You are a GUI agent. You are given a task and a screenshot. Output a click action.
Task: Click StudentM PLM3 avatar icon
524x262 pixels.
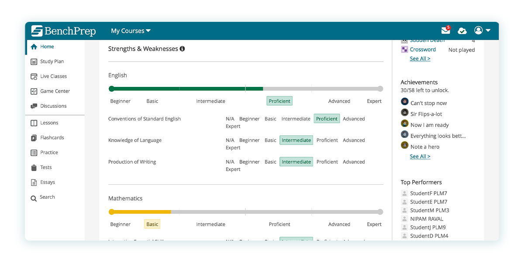pyautogui.click(x=404, y=210)
